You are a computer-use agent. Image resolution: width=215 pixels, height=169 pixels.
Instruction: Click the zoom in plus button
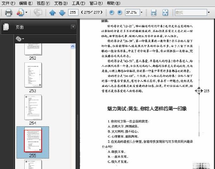click(x=120, y=13)
